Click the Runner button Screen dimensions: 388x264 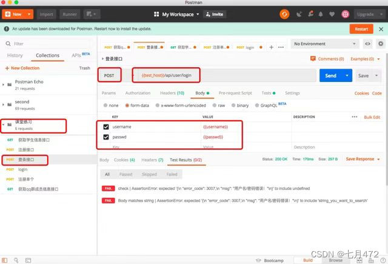[x=70, y=14]
